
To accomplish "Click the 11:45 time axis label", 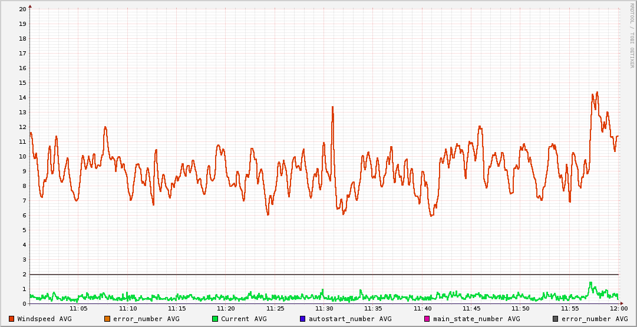I will (x=471, y=309).
